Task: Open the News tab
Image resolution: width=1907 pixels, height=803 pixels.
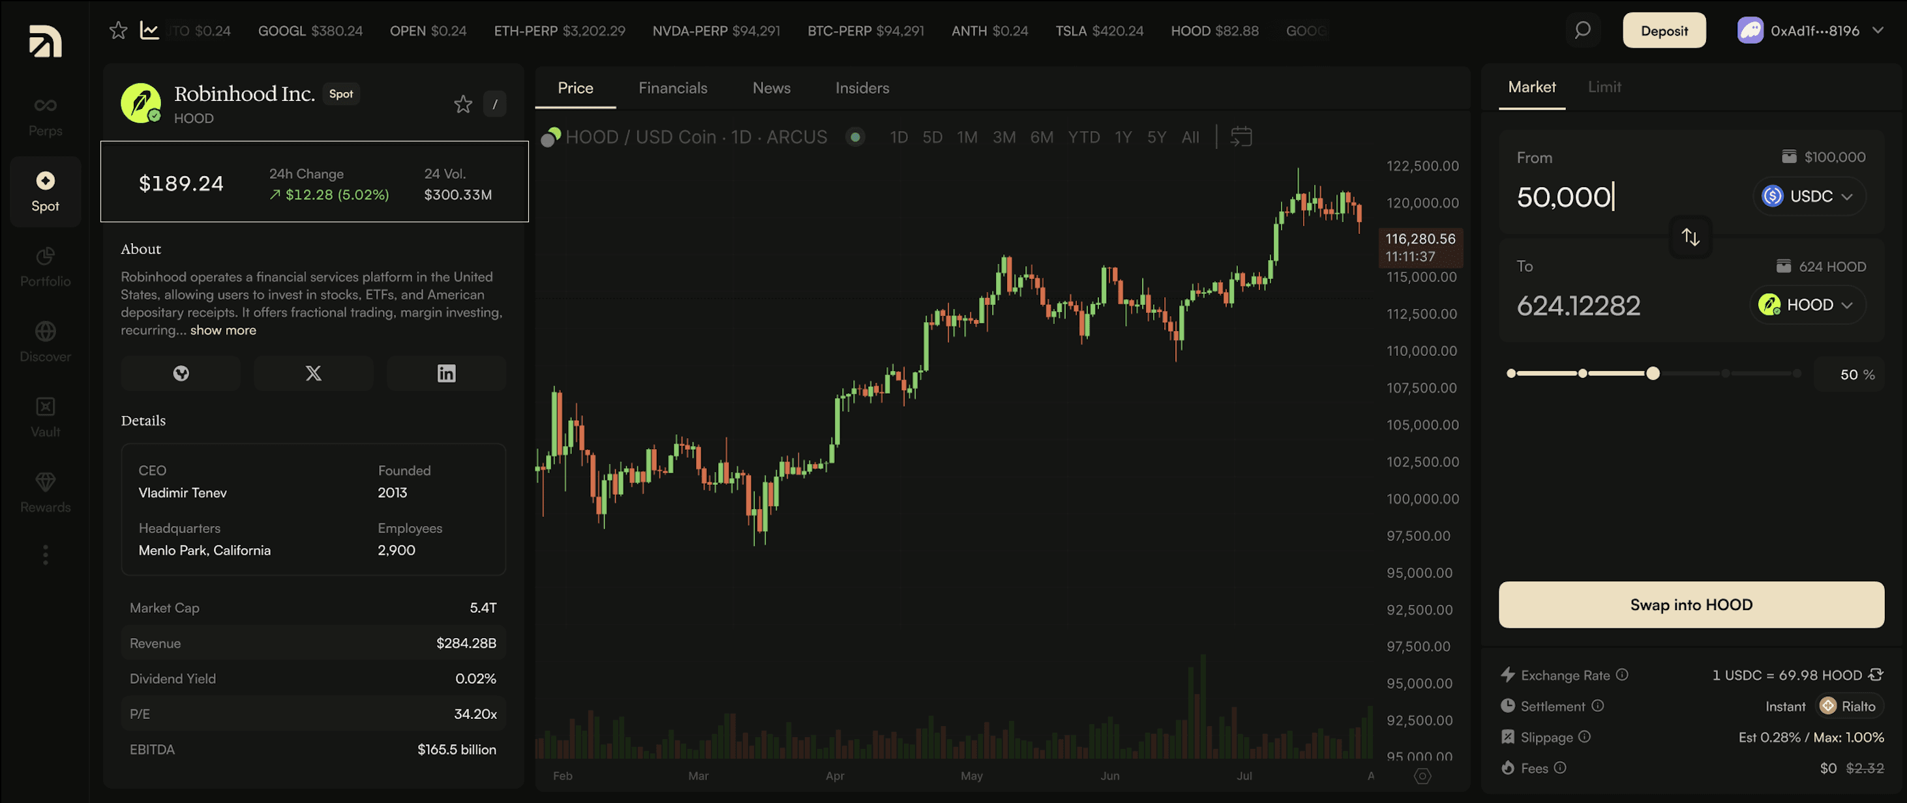Action: (x=772, y=88)
